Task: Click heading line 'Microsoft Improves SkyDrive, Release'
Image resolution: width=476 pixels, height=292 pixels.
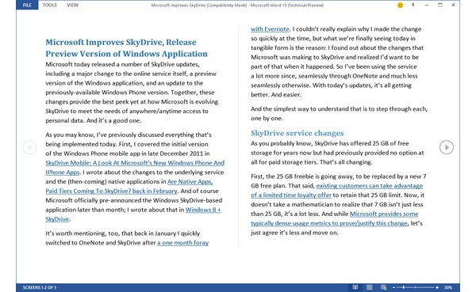Action: click(121, 42)
